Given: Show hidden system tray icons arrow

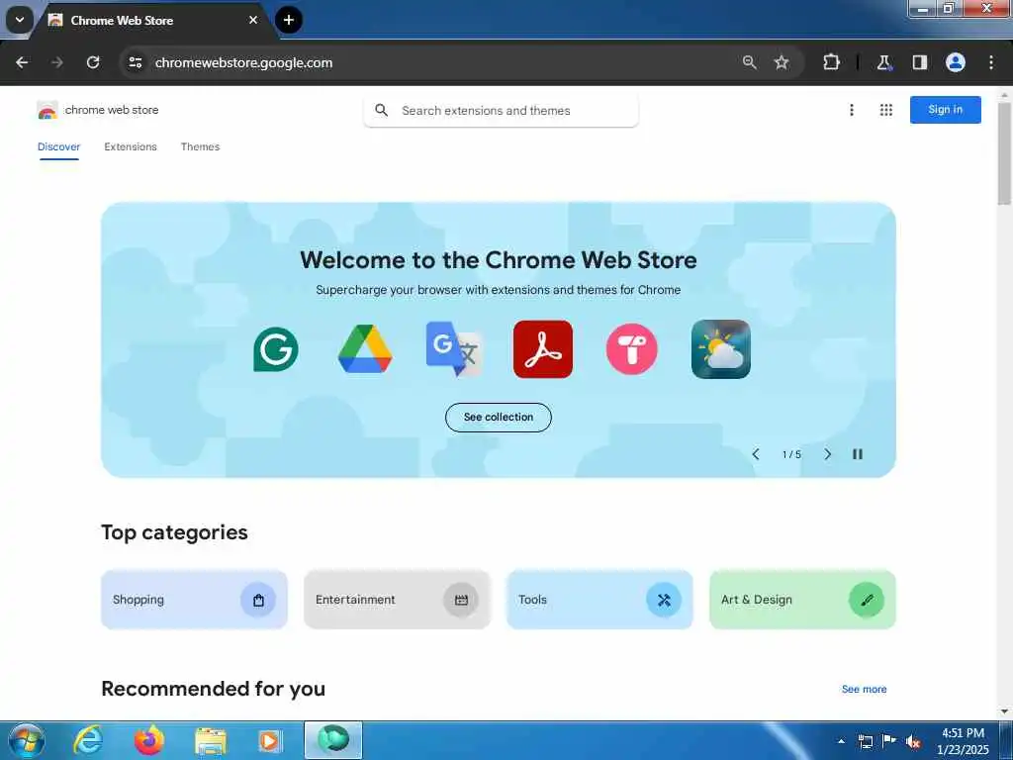Looking at the screenshot, I should 841,741.
